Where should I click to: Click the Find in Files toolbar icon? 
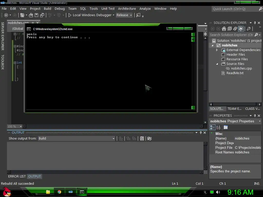point(138,15)
